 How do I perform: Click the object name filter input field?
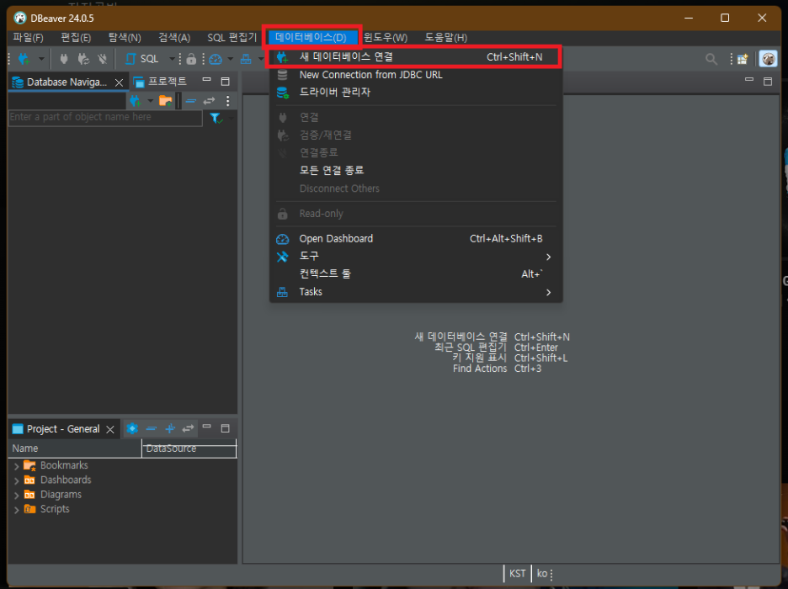(105, 118)
